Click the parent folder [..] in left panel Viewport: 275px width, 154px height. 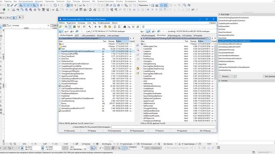click(x=62, y=44)
